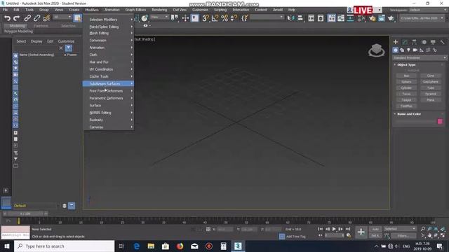Open the Mirror tool

point(290,18)
